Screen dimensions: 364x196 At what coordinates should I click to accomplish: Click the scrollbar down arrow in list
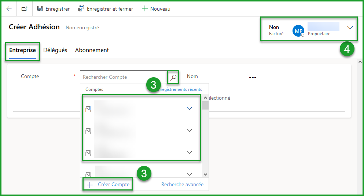(205, 174)
